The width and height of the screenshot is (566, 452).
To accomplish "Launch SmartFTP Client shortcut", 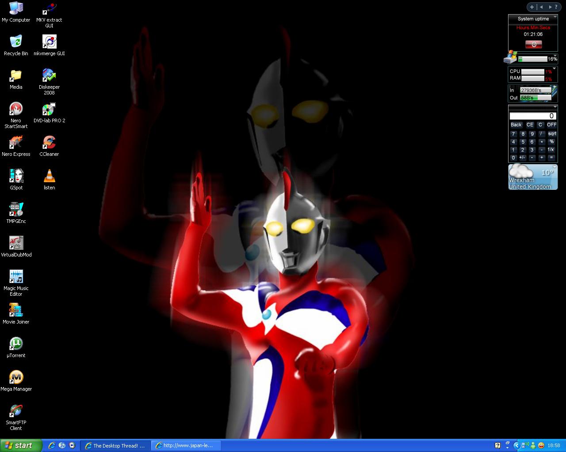I will (16, 417).
